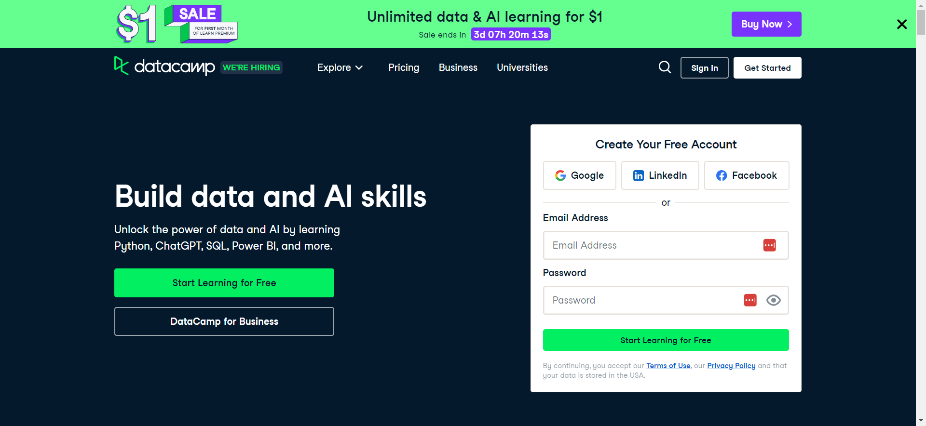The image size is (926, 426).
Task: Focus the Email Address input field
Action: (666, 245)
